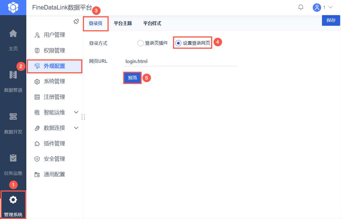This screenshot has width=341, height=219.
Task: Click the 保存 button
Action: [x=331, y=20]
